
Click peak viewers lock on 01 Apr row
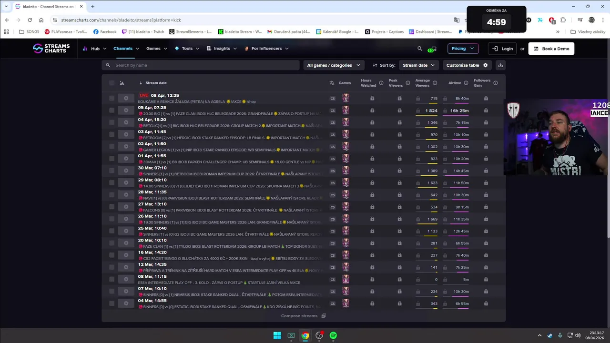pos(399,159)
